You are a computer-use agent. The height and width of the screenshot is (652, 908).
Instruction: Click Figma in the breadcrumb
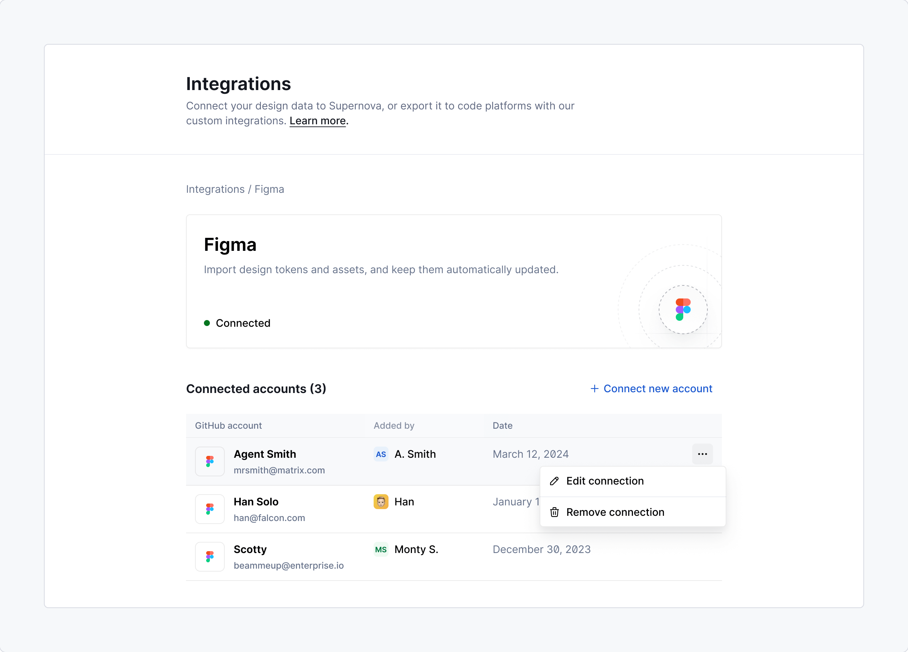pyautogui.click(x=269, y=189)
